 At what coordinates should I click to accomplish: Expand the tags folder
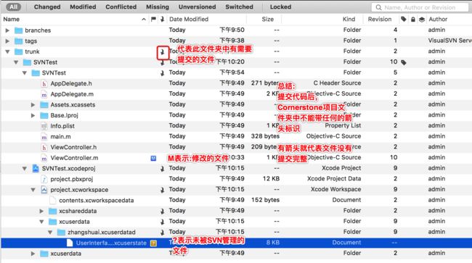(x=7, y=41)
